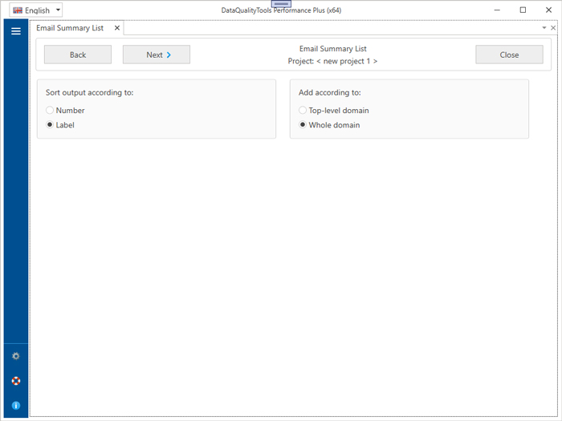Proceed with the Next button

[x=157, y=55]
